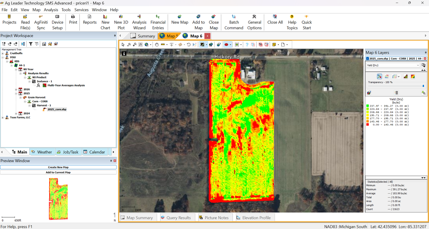The height and width of the screenshot is (229, 429).
Task: Click the undo arrow in map toolbar
Action: 189,45
